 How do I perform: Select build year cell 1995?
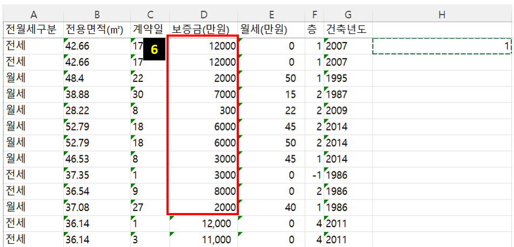coord(348,78)
